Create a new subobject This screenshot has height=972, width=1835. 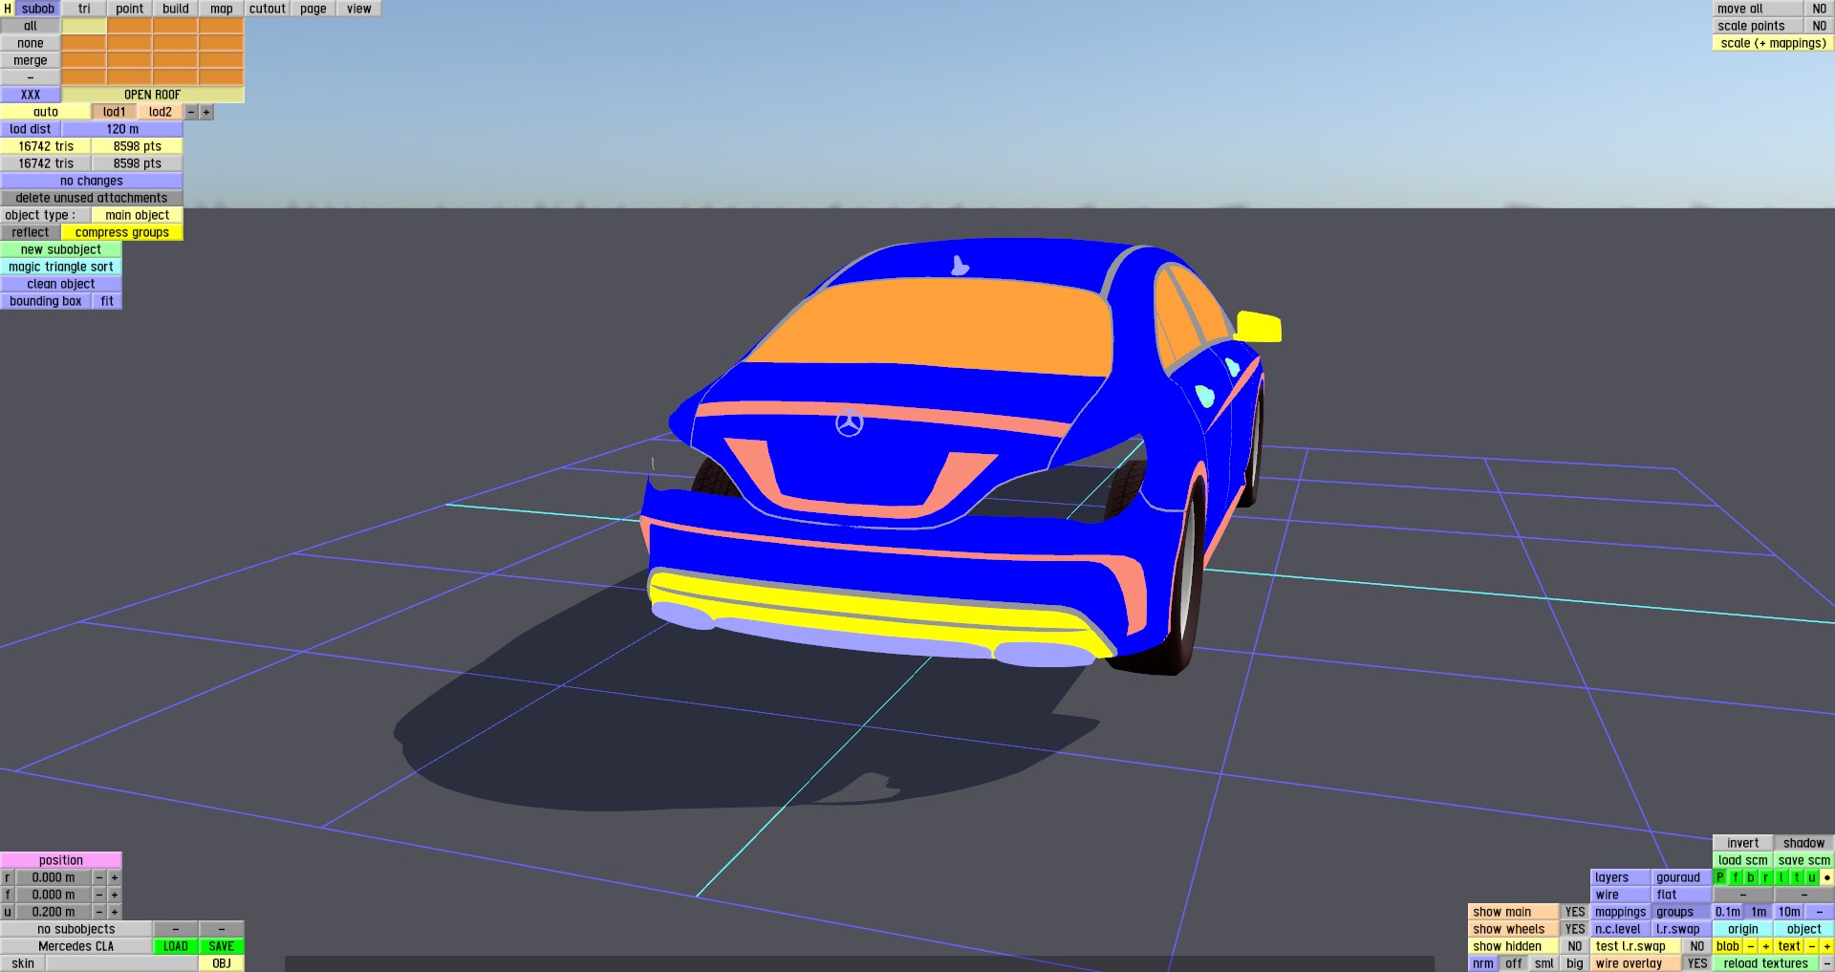point(61,249)
